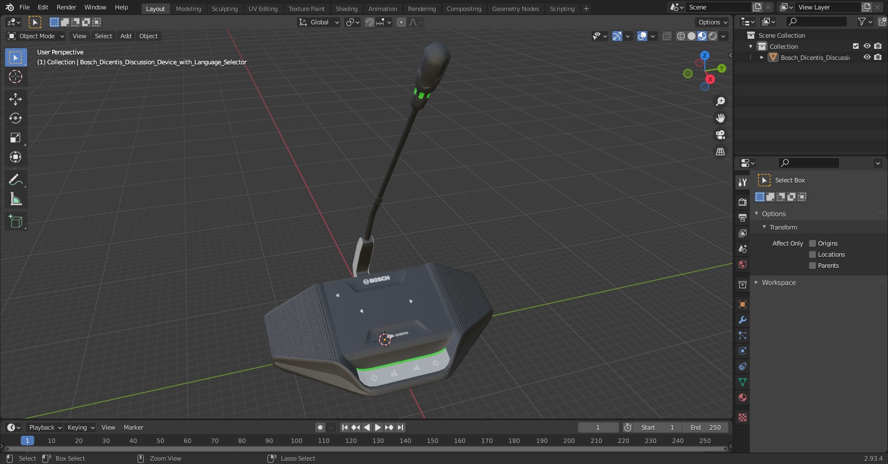Switch to Sculpting workspace tab
The width and height of the screenshot is (888, 464).
point(225,8)
